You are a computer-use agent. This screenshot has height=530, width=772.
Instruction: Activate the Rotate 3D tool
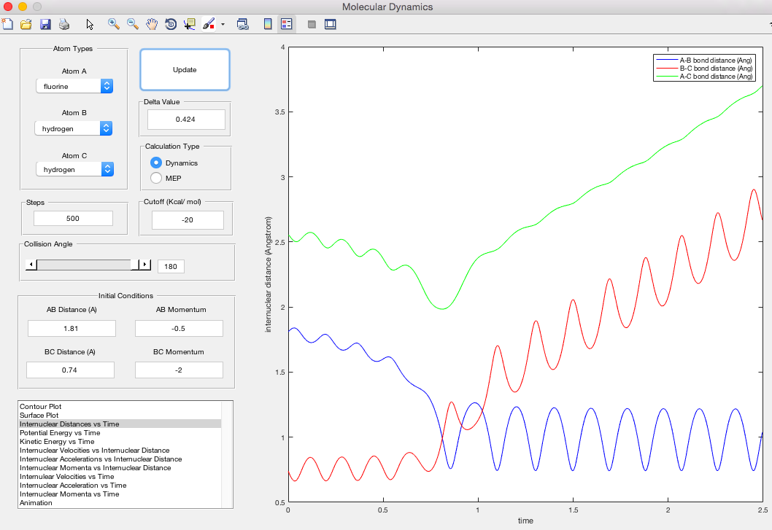tap(171, 24)
